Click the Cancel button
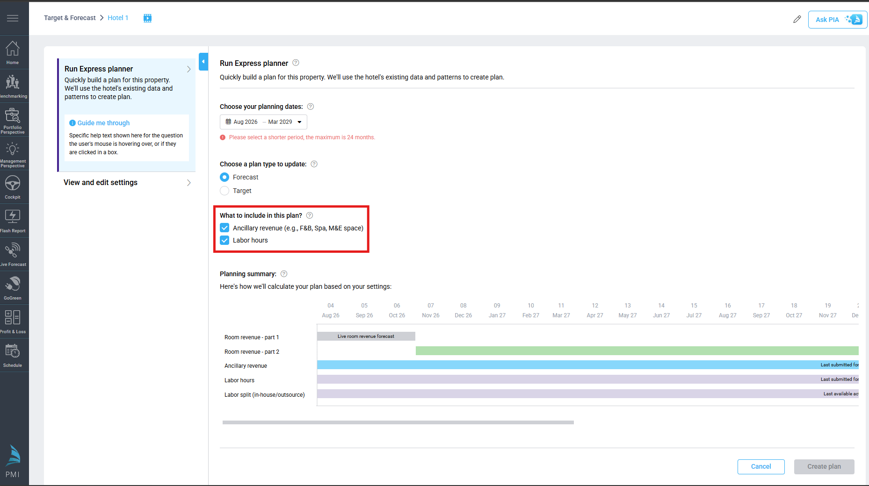The height and width of the screenshot is (486, 869). coord(761,466)
